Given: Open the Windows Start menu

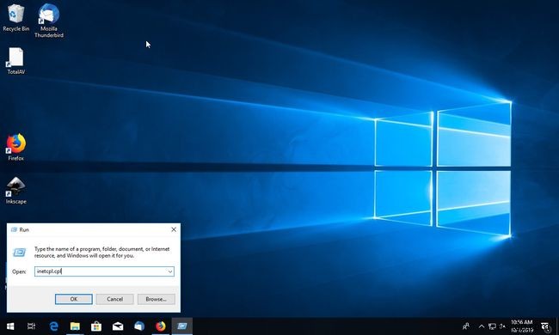Looking at the screenshot, I should pos(10,326).
